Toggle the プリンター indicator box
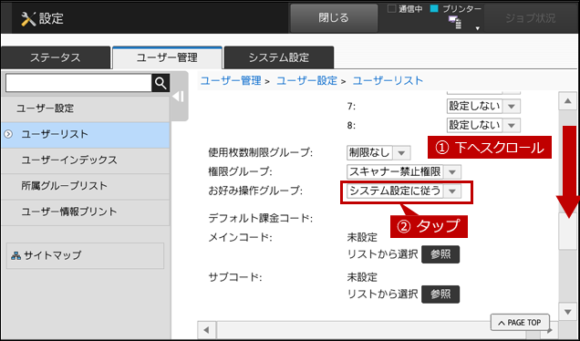This screenshot has width=580, height=341. click(434, 8)
